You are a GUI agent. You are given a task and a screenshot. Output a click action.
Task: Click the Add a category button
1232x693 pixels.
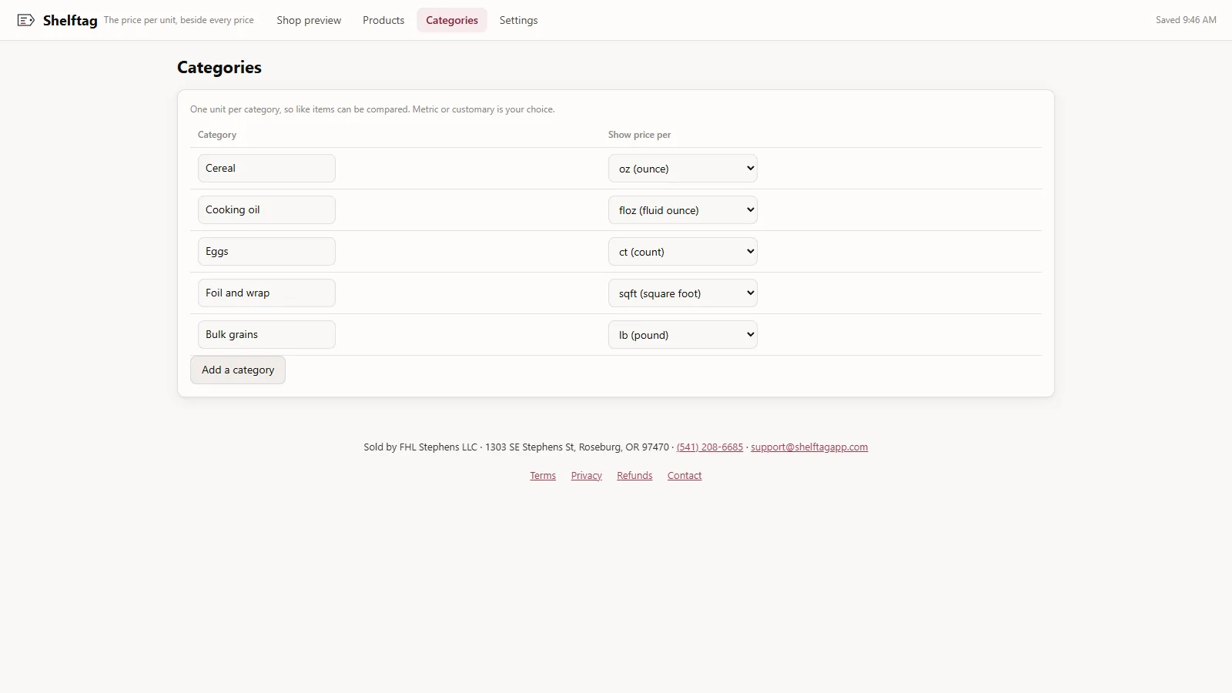pos(238,370)
